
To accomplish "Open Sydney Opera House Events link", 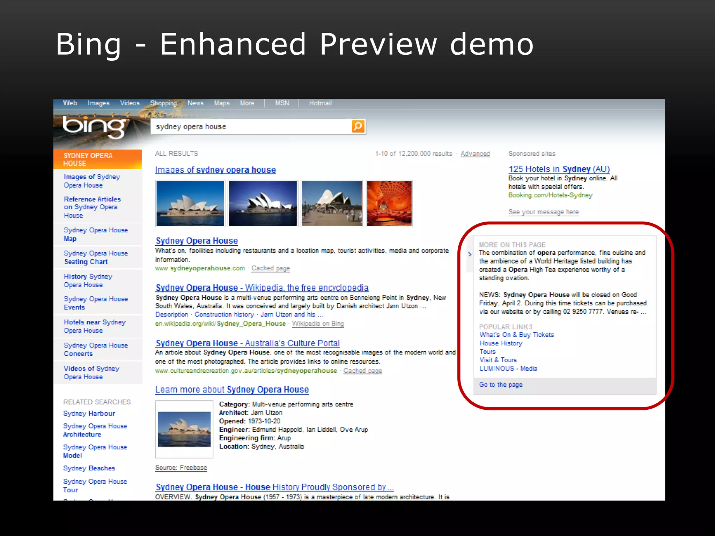I will point(96,303).
